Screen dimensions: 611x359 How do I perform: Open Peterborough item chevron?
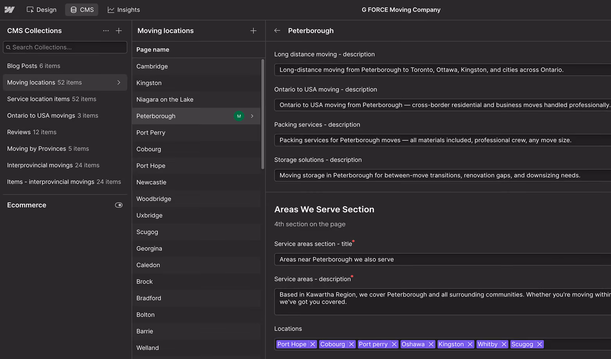coord(252,116)
